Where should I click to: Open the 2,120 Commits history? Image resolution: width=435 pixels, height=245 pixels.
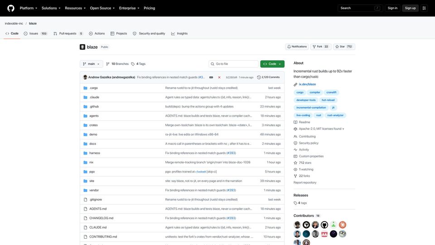[268, 77]
